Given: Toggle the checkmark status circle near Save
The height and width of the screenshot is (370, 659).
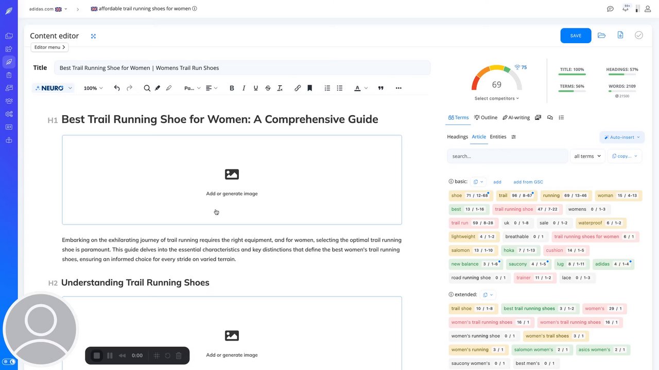Looking at the screenshot, I should pyautogui.click(x=639, y=35).
